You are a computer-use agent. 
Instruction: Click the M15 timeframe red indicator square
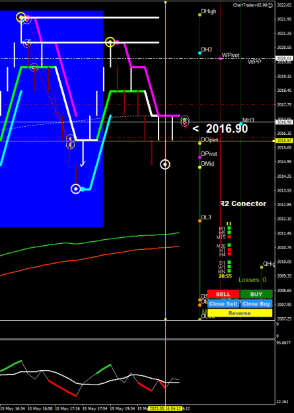point(229,237)
